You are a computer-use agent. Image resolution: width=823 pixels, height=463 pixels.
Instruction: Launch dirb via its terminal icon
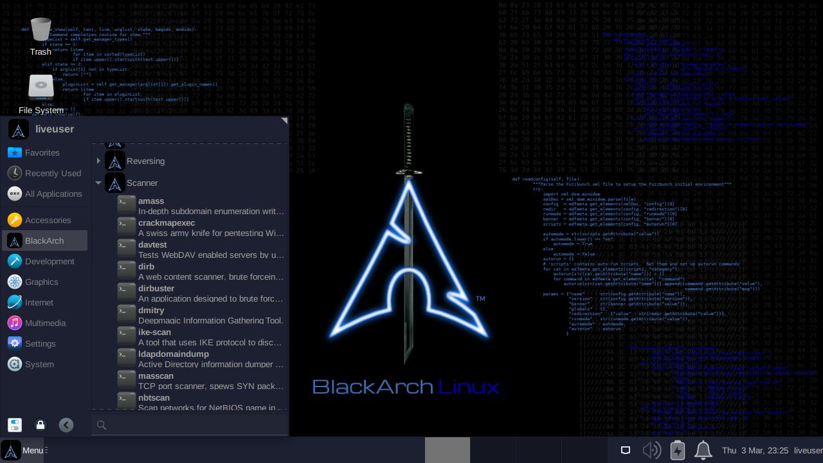point(127,271)
